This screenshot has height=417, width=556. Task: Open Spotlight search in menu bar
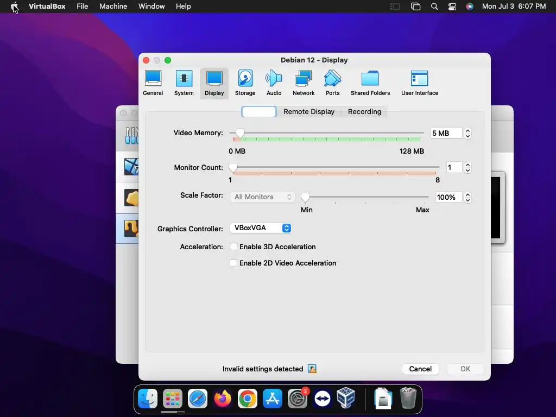pos(434,7)
